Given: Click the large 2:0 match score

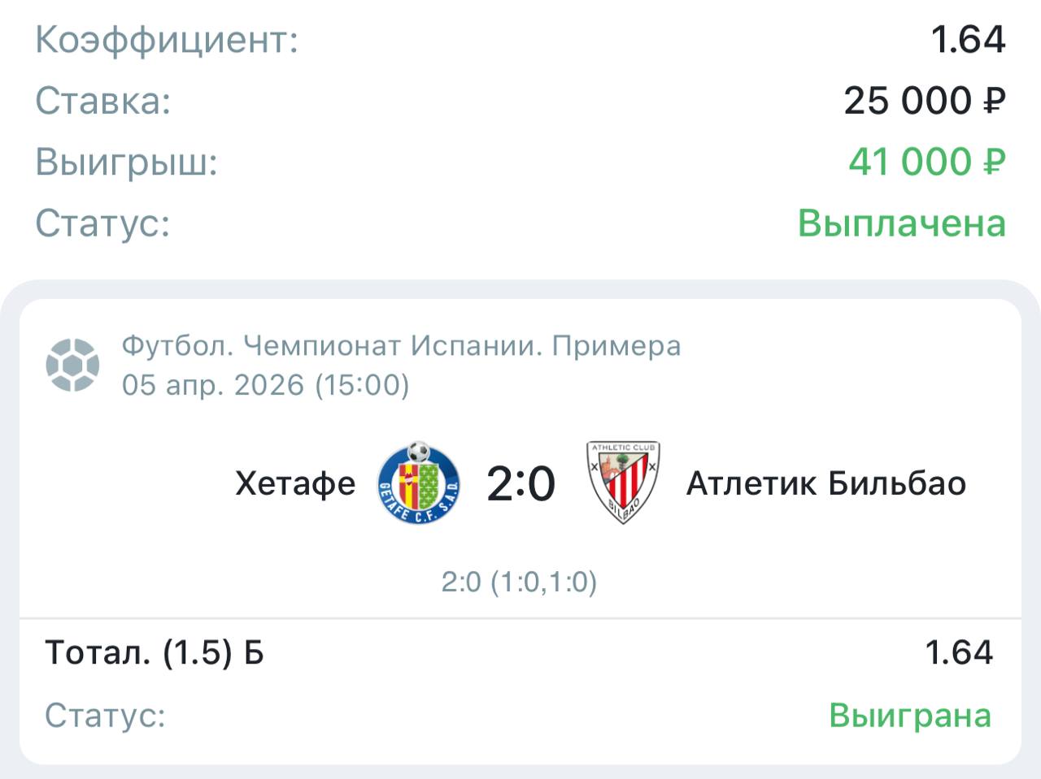Looking at the screenshot, I should [520, 483].
